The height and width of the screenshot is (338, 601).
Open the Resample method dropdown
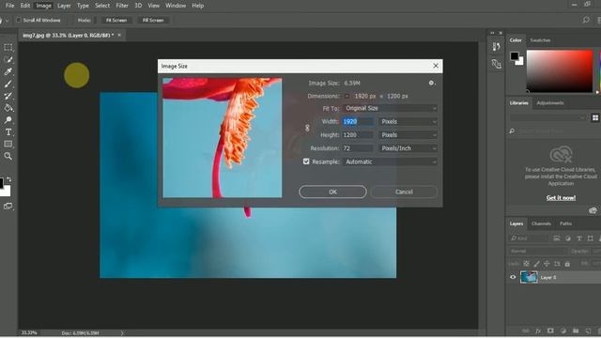click(390, 161)
